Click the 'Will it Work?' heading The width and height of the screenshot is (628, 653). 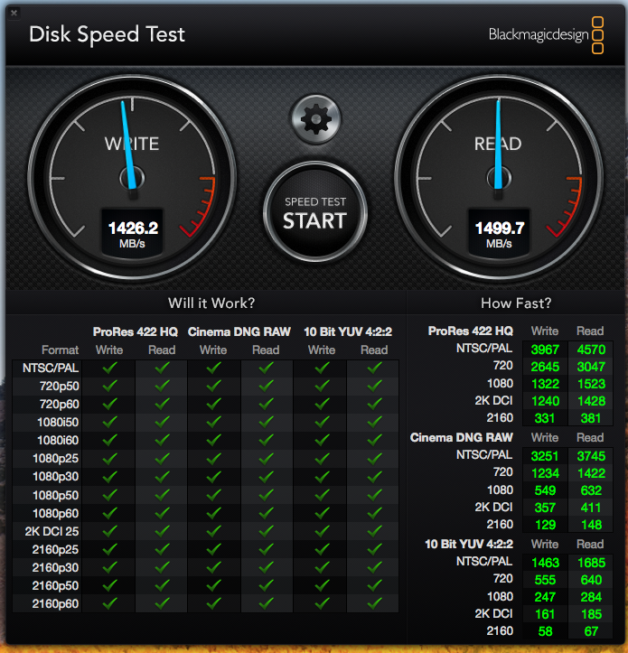point(211,303)
